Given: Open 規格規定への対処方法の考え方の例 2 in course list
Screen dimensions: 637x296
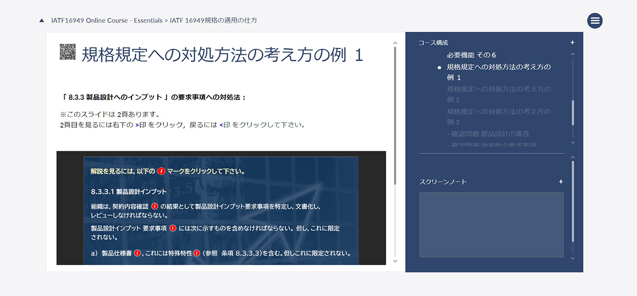Looking at the screenshot, I should [x=499, y=94].
